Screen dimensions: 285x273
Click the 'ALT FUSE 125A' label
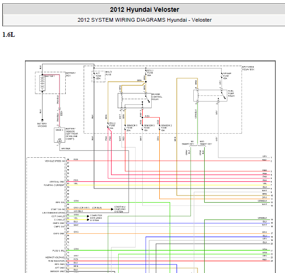tap(98, 76)
